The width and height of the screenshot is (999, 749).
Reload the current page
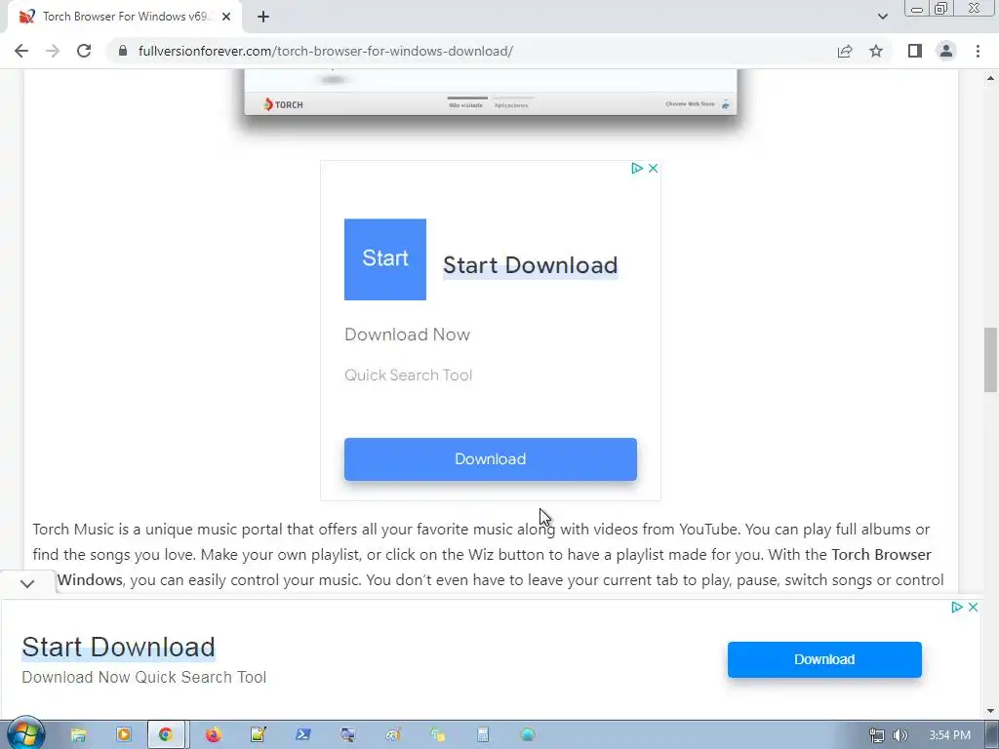pos(84,51)
